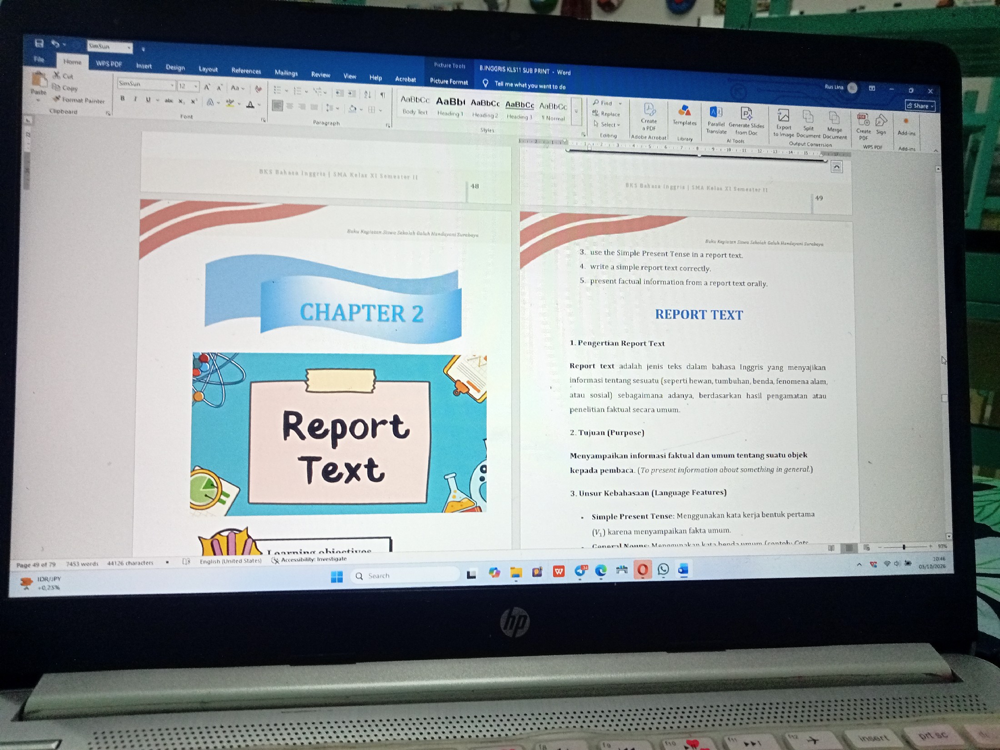Click the zoom slider in status bar
Image resolution: width=1000 pixels, height=750 pixels.
click(x=904, y=547)
